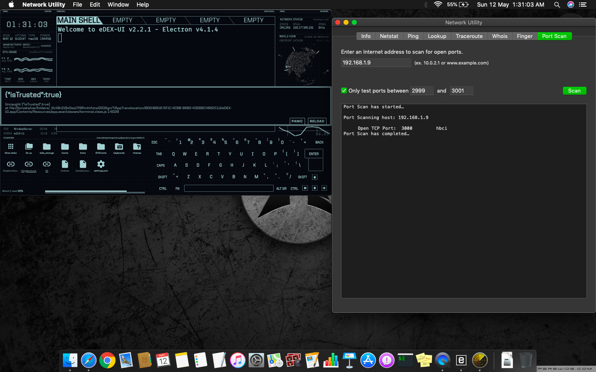
Task: Open the keyboards folder icon
Action: 119,147
